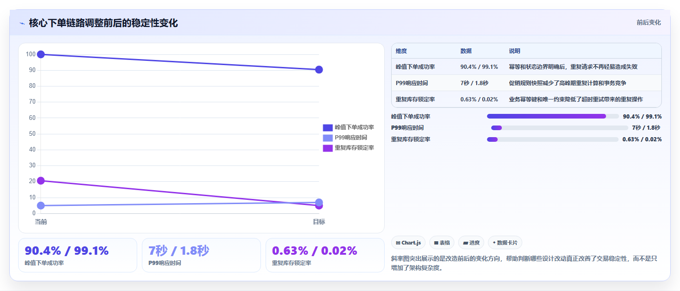
Task: Click the 90.4% / 99.1% progress value
Action: pyautogui.click(x=642, y=117)
